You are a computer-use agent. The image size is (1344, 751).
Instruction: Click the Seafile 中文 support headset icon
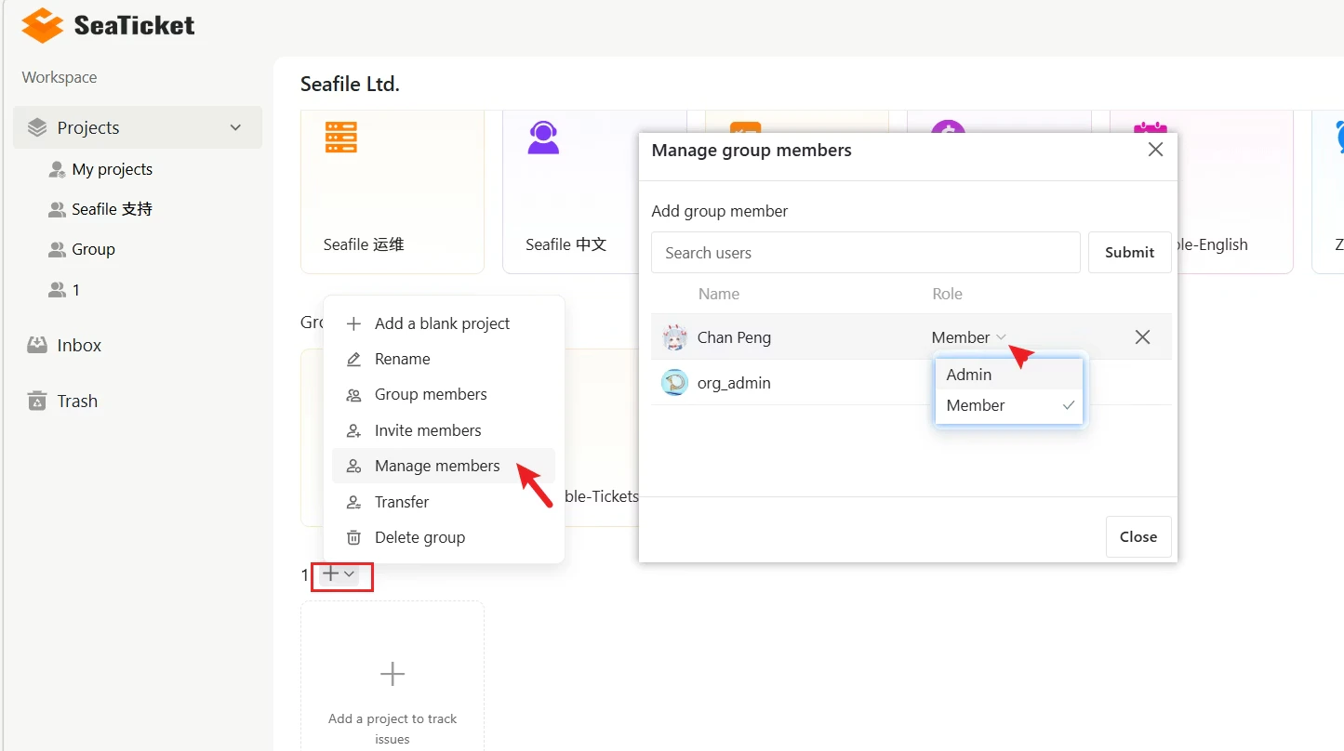543,138
